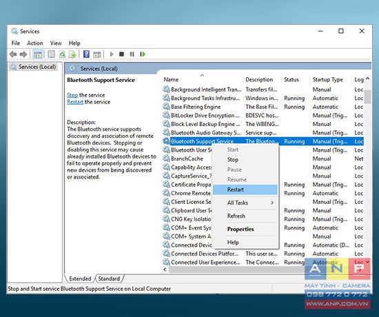Click the Refresh toolbar icon

point(62,54)
